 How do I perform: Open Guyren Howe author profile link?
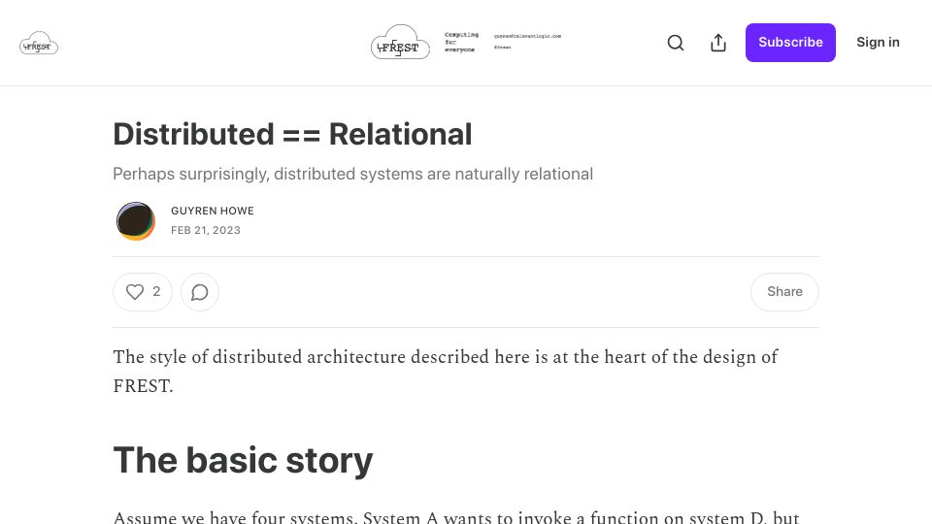pos(213,211)
